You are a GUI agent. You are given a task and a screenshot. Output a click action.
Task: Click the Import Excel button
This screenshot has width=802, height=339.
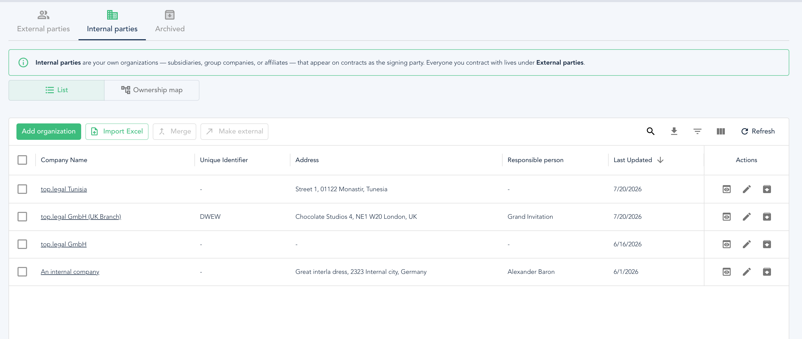point(117,131)
